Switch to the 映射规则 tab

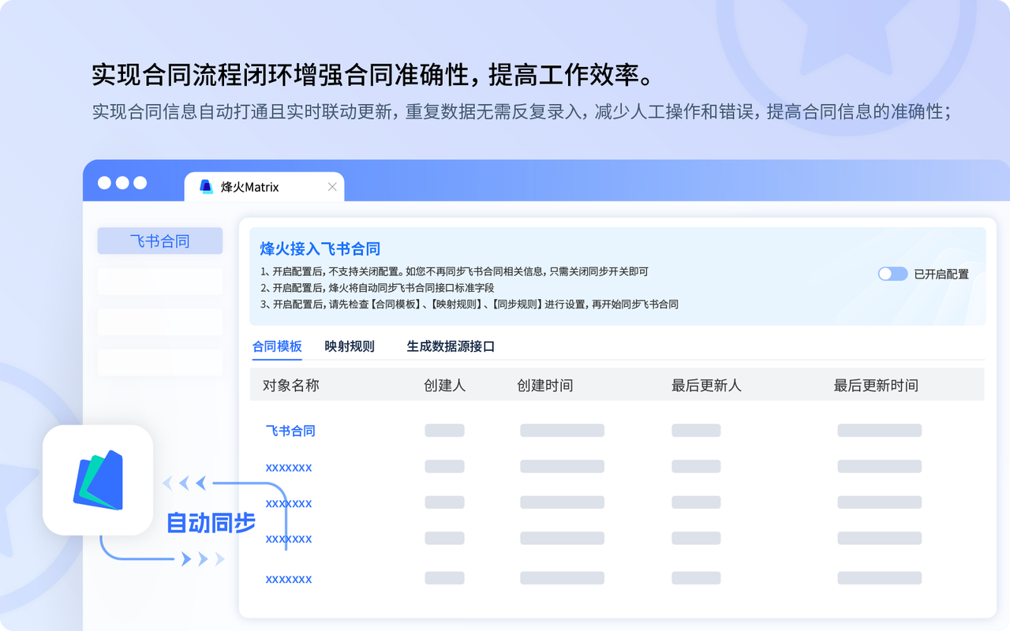coord(350,346)
